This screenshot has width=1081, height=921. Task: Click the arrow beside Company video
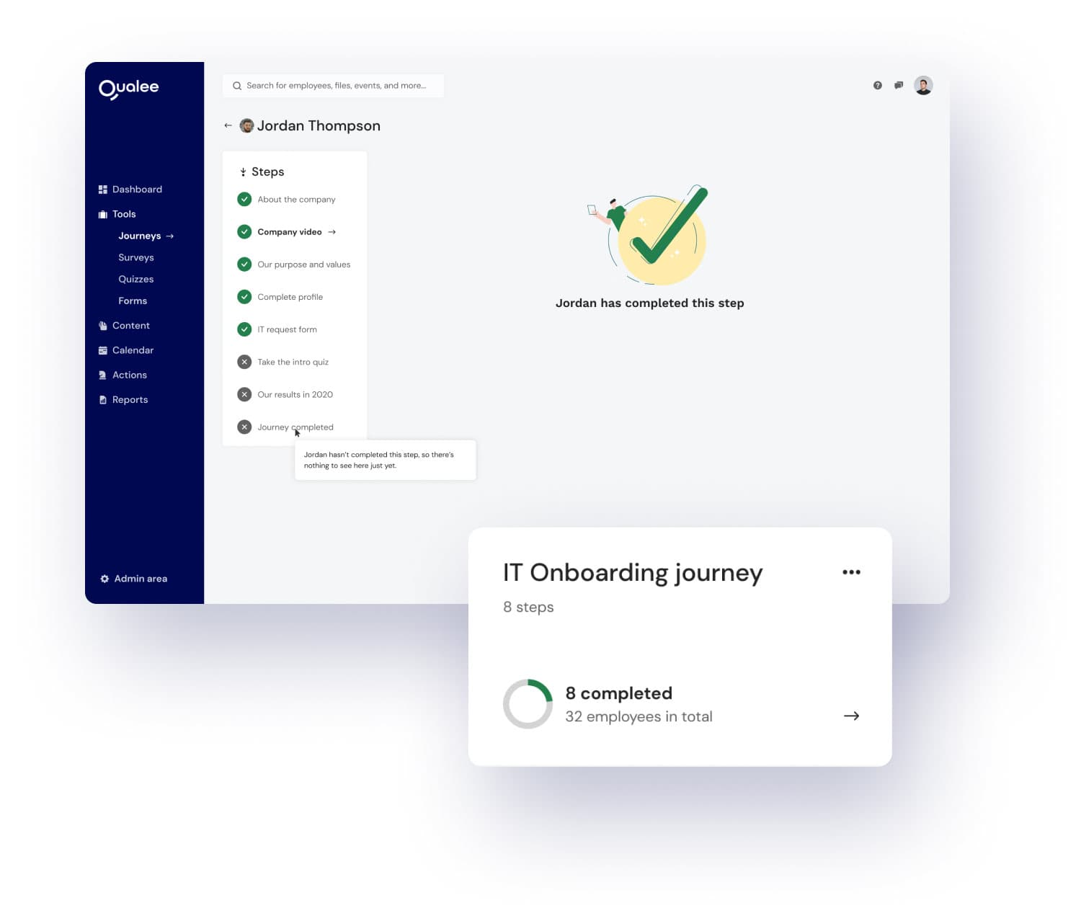332,232
